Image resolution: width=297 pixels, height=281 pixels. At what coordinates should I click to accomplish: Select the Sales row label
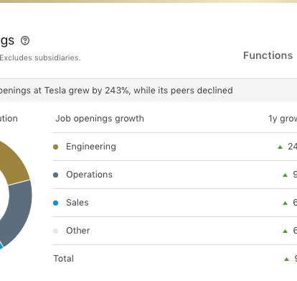pyautogui.click(x=77, y=203)
